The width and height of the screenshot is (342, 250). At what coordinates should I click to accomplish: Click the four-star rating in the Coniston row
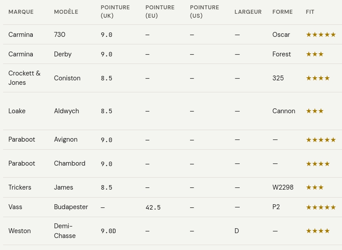pos(318,78)
